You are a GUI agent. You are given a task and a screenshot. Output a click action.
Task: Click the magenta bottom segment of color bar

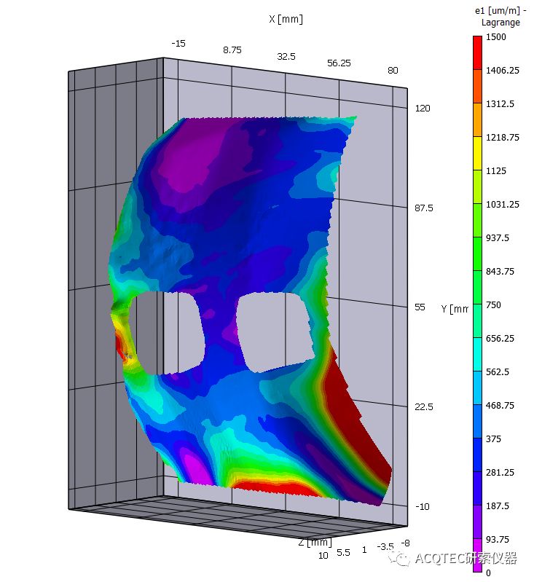coord(477,555)
